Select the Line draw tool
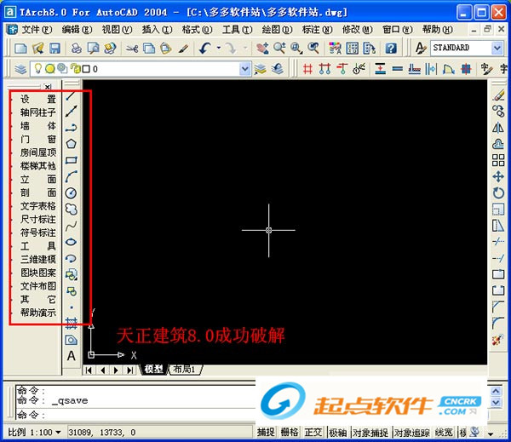This screenshot has width=511, height=442. pyautogui.click(x=71, y=95)
